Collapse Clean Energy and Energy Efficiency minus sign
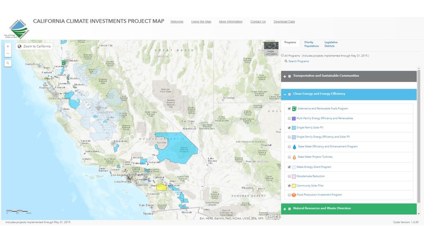The height and width of the screenshot is (238, 424). pyautogui.click(x=285, y=95)
